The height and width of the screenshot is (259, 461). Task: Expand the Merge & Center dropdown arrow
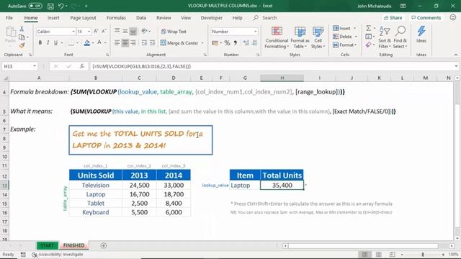coord(202,43)
